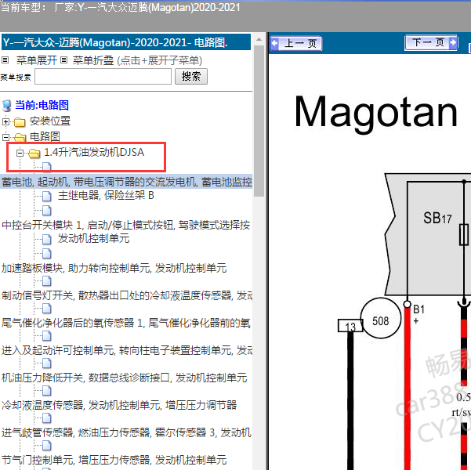
Task: Expand the 安装位置 folder node
Action: (x=5, y=121)
